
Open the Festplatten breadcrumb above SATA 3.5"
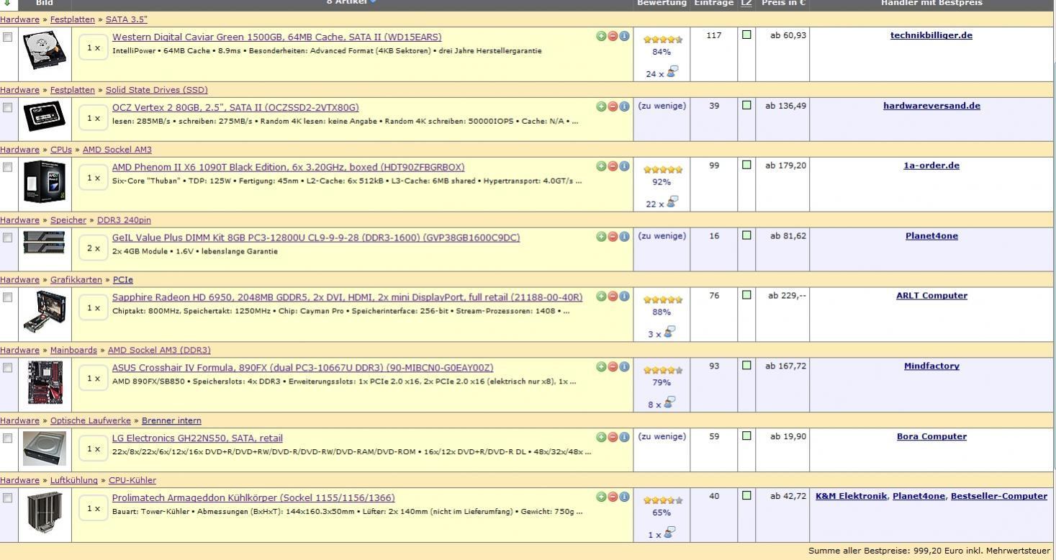[73, 19]
